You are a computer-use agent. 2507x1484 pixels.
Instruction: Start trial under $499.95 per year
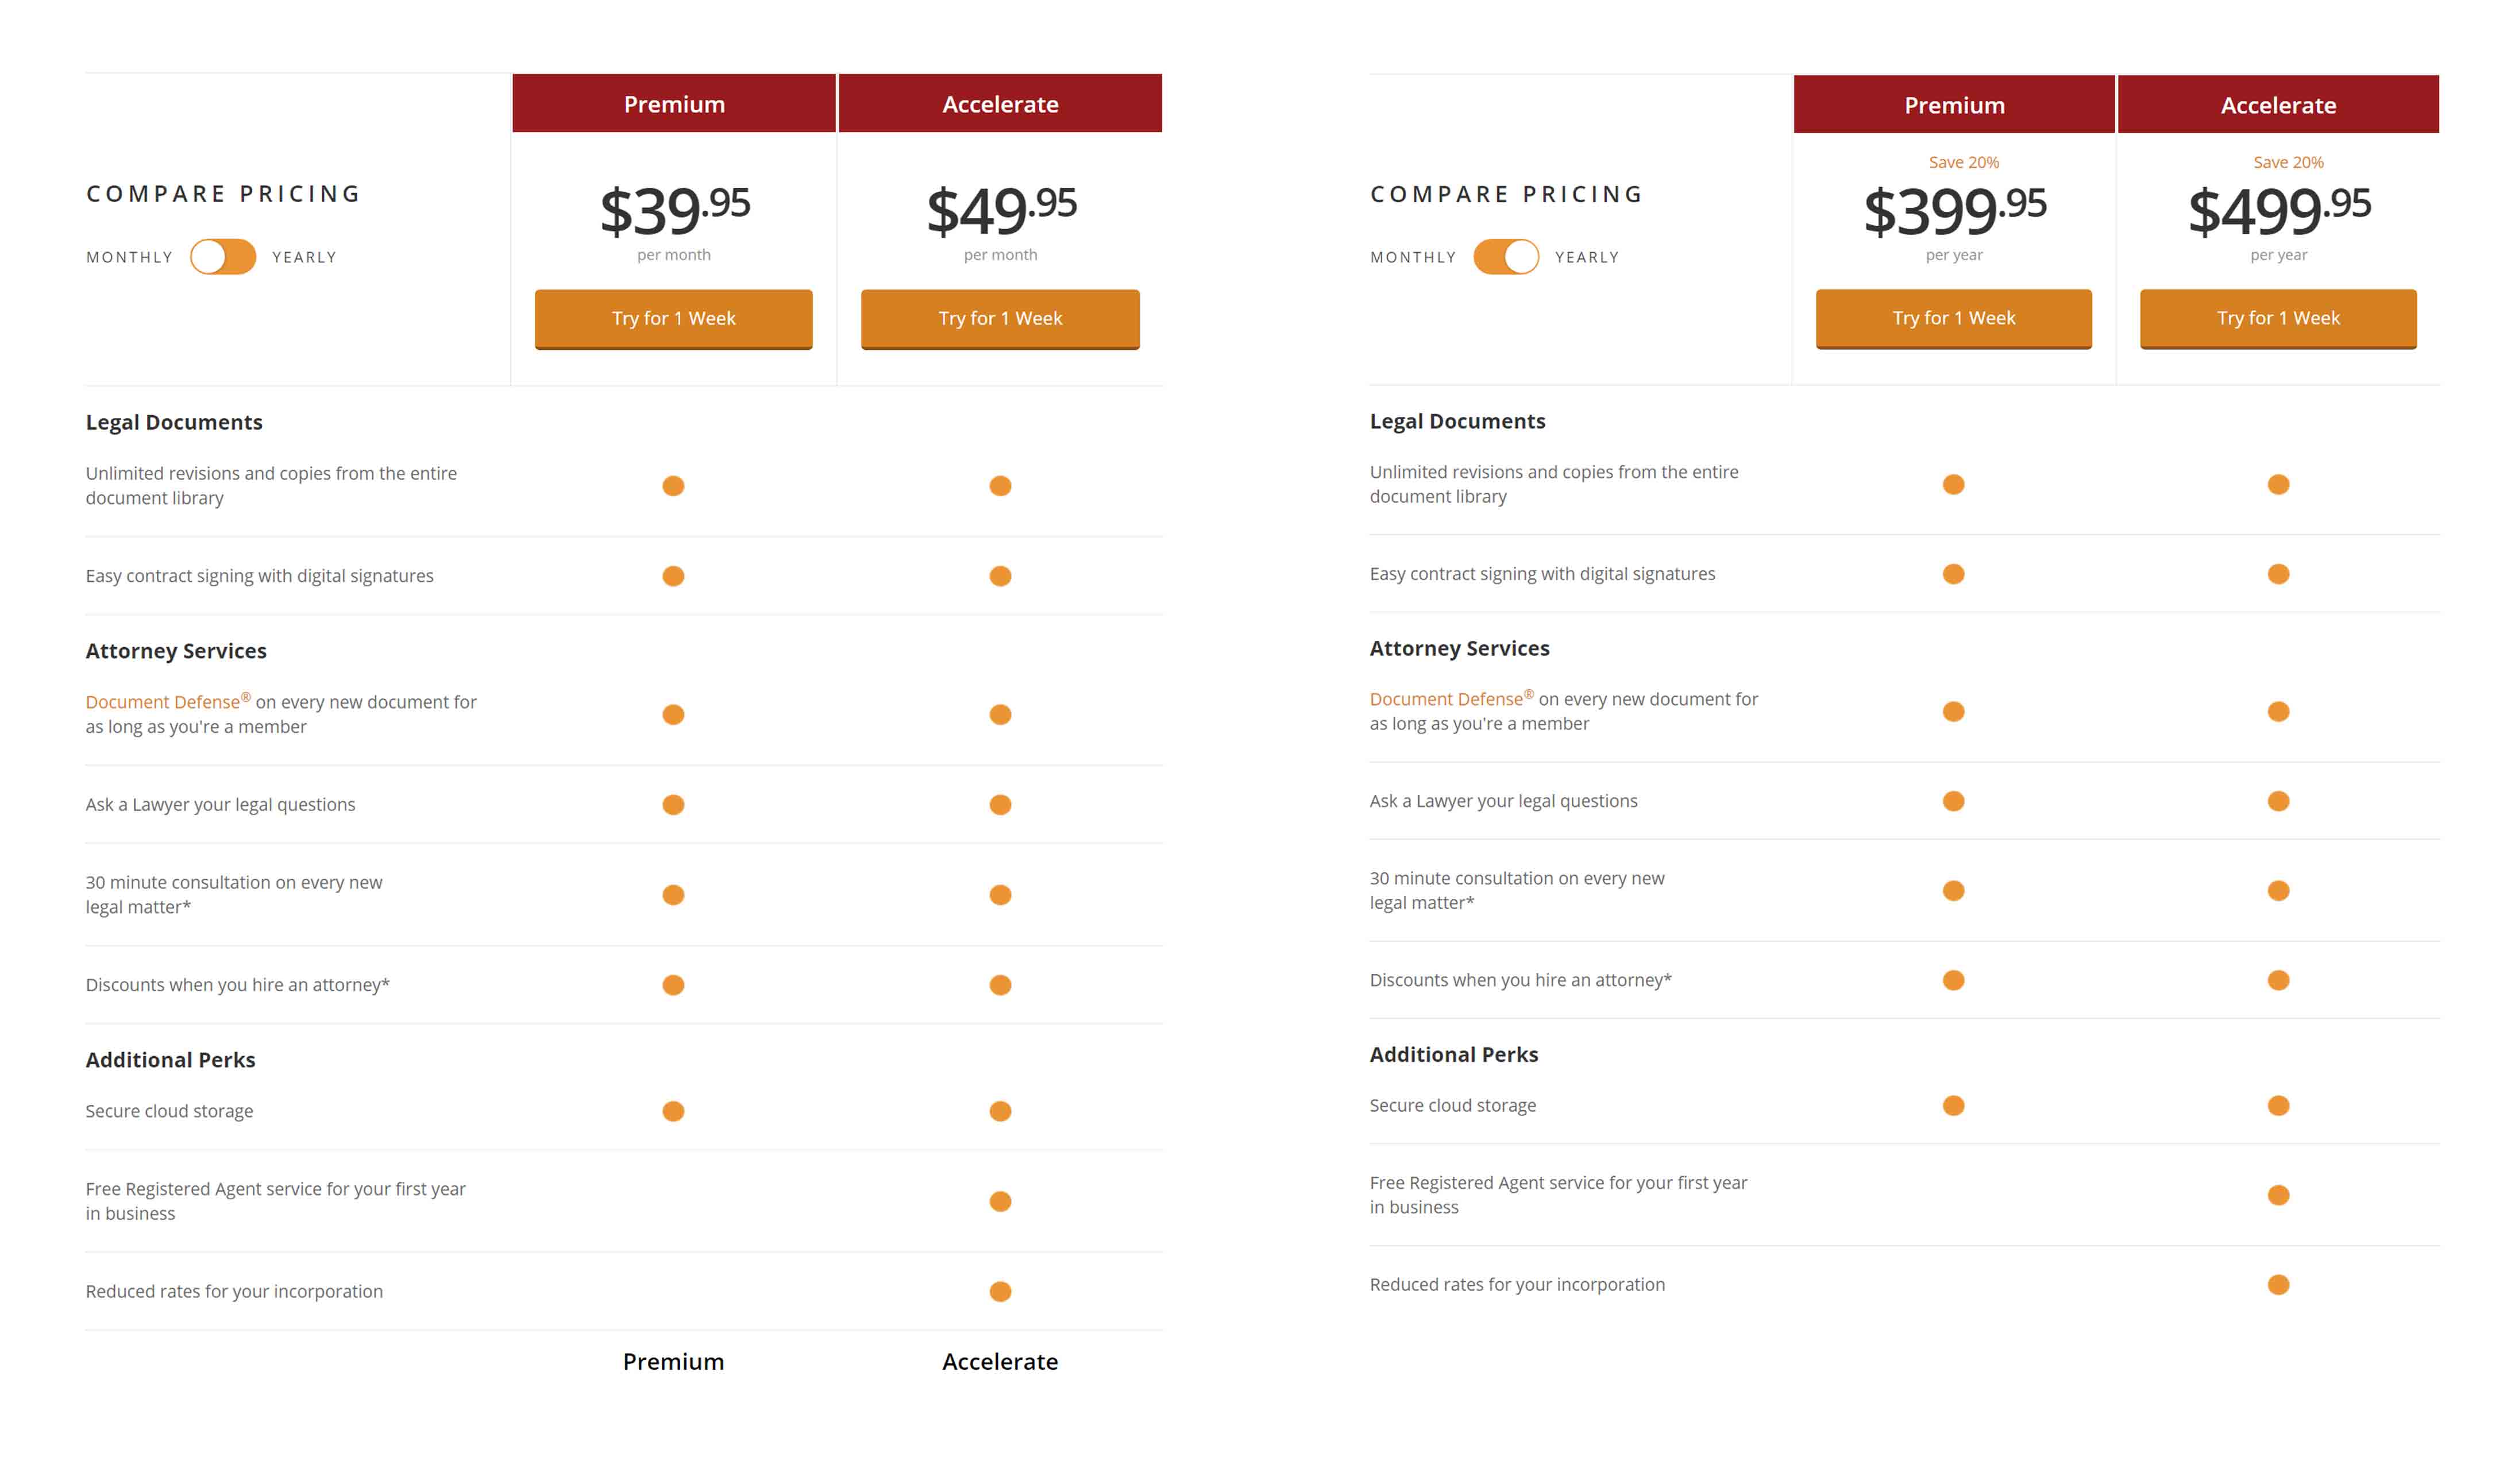click(x=2278, y=319)
